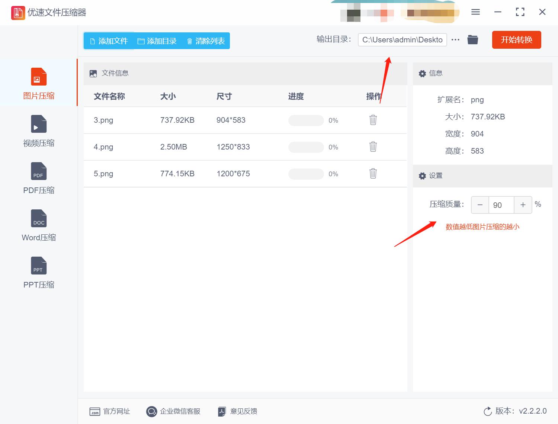Click 添加文件 to add files
Viewport: 558px width, 424px height.
pos(108,41)
